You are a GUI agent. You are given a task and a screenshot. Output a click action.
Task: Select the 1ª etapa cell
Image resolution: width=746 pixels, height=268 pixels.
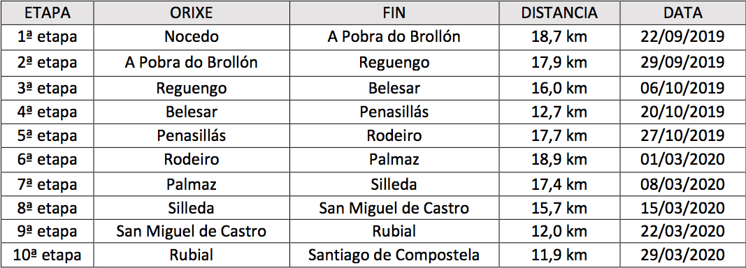[48, 37]
